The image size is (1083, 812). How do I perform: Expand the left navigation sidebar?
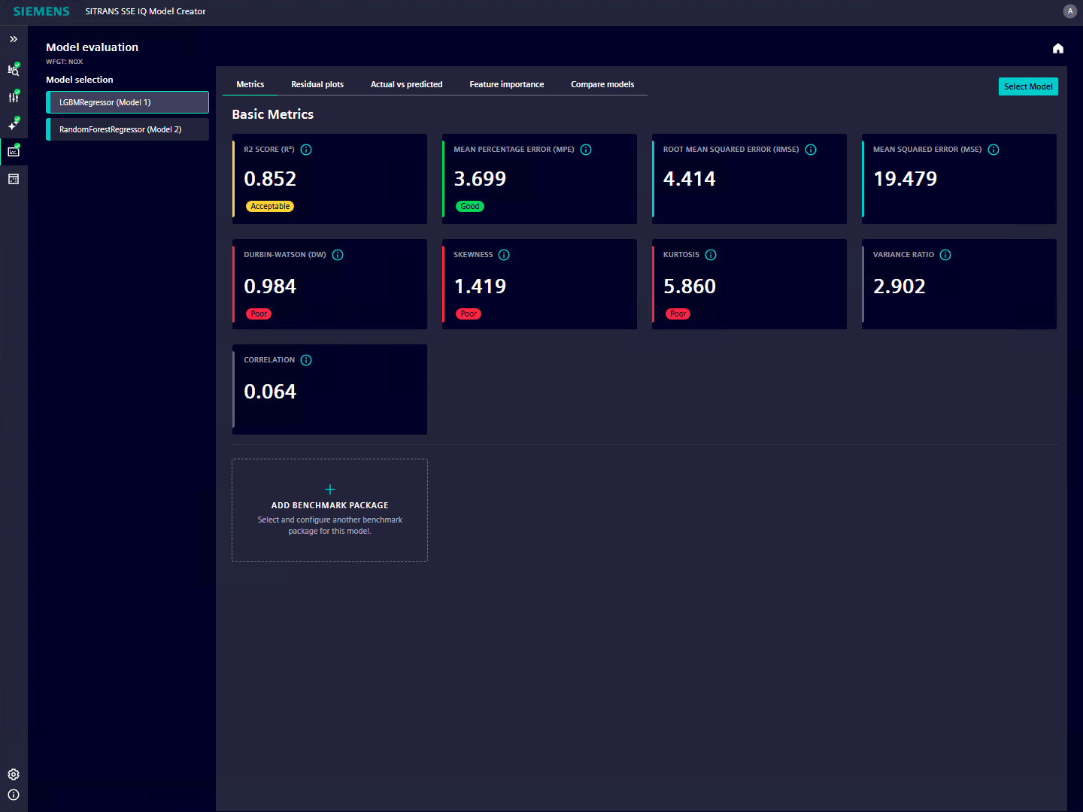coord(14,39)
